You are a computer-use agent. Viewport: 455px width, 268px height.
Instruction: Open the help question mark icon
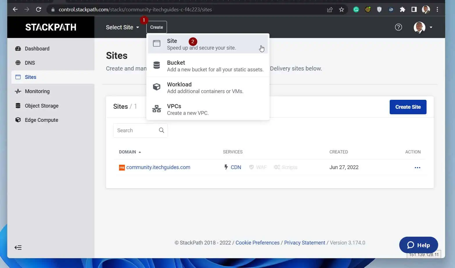click(x=398, y=27)
